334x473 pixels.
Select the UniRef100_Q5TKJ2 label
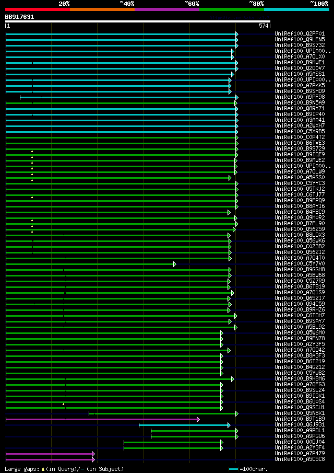coord(300,189)
